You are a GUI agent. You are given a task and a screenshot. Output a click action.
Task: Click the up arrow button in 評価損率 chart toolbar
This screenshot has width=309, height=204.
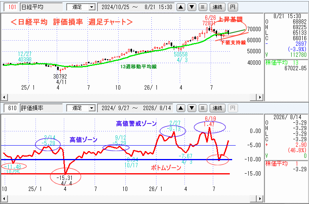(x=181, y=108)
